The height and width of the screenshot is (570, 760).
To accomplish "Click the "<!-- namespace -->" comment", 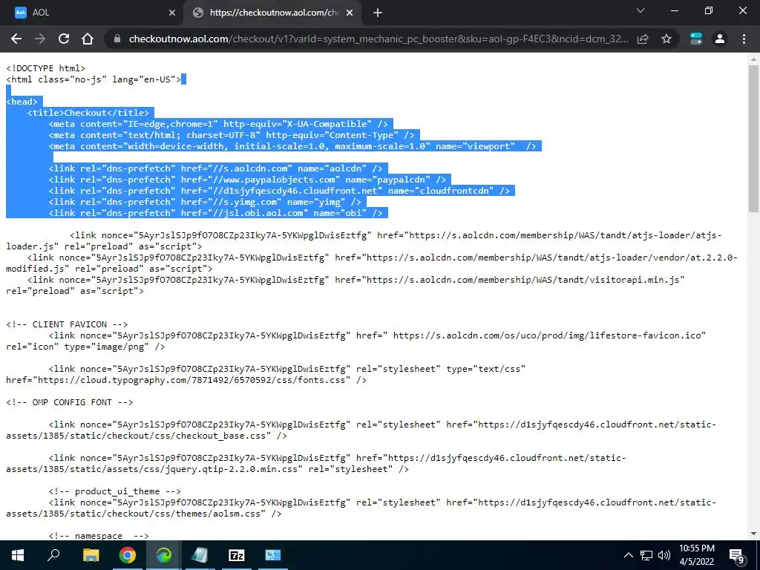I will coord(99,536).
